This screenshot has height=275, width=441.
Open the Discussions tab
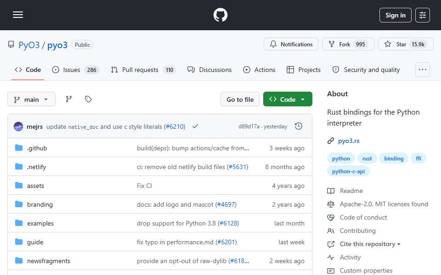pyautogui.click(x=209, y=70)
